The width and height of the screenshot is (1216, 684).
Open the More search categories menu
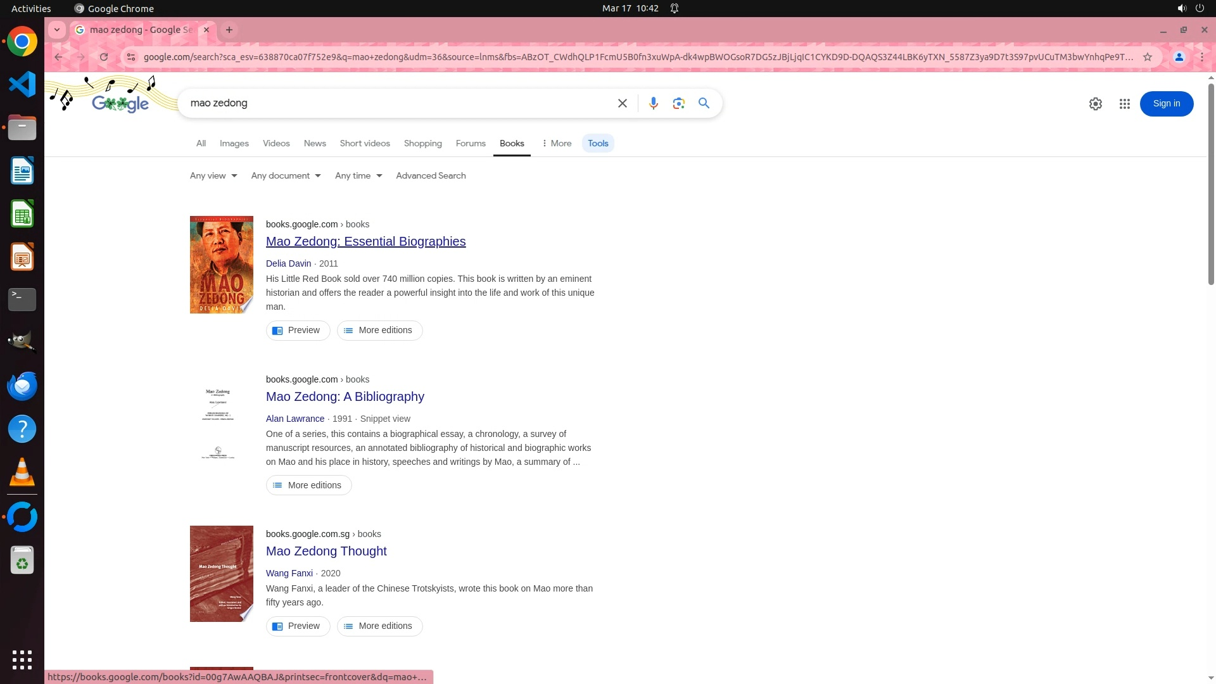click(x=556, y=143)
